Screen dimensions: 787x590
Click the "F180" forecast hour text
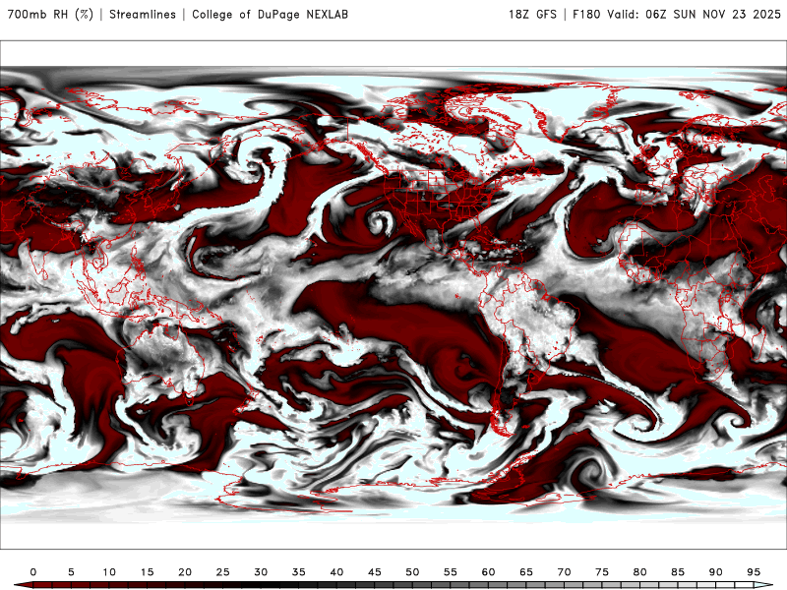[x=586, y=14]
